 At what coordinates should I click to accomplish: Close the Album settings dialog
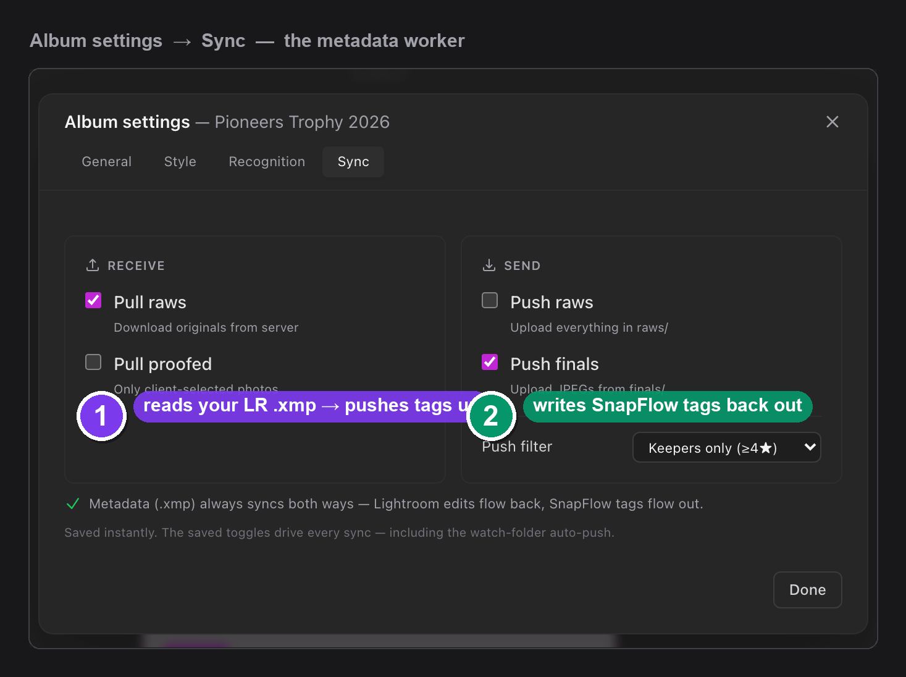coord(832,122)
